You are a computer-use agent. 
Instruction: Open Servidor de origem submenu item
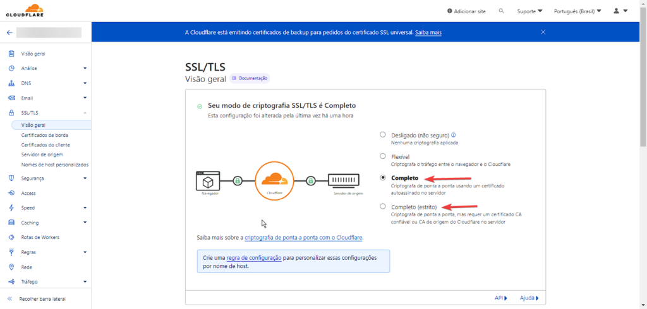coord(42,154)
